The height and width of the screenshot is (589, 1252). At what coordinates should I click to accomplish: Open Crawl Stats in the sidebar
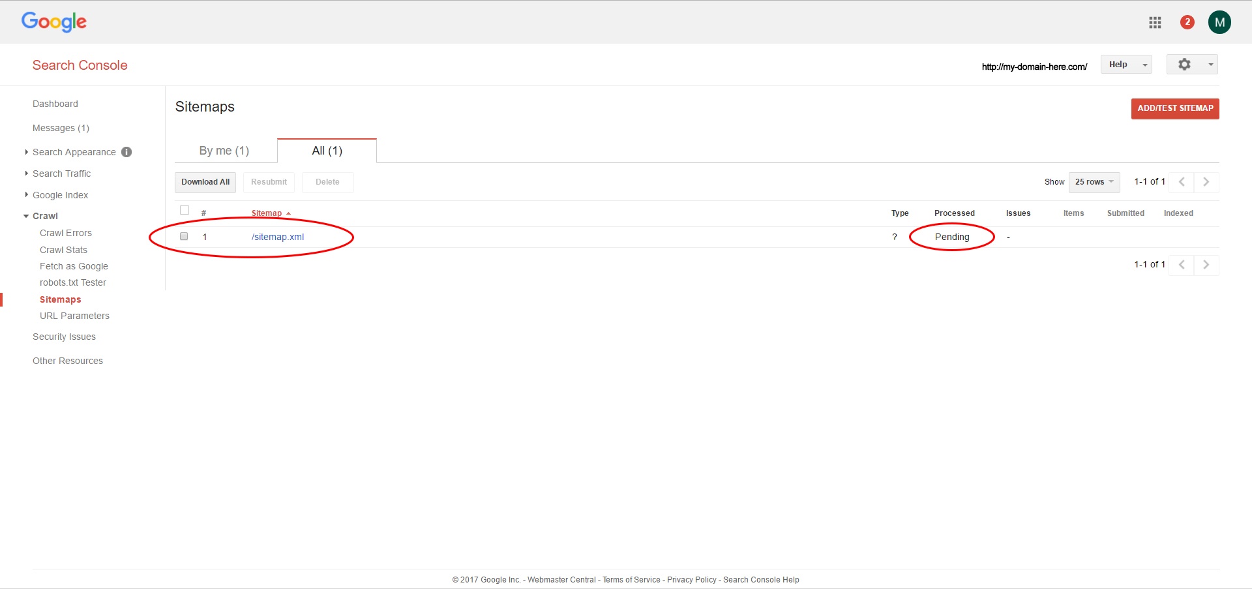pyautogui.click(x=63, y=250)
